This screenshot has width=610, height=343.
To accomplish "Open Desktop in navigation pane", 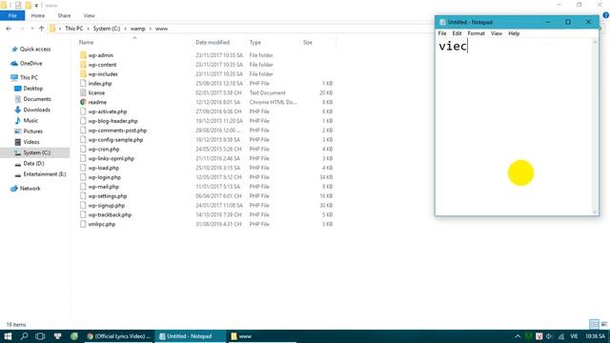I will tap(32, 89).
